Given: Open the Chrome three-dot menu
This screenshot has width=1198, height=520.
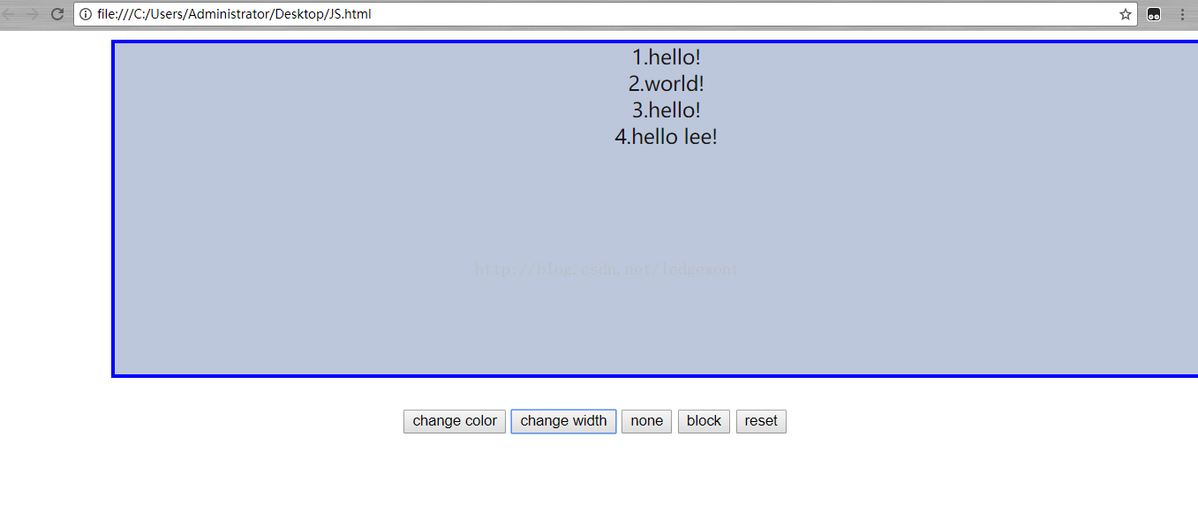Looking at the screenshot, I should 1182,14.
